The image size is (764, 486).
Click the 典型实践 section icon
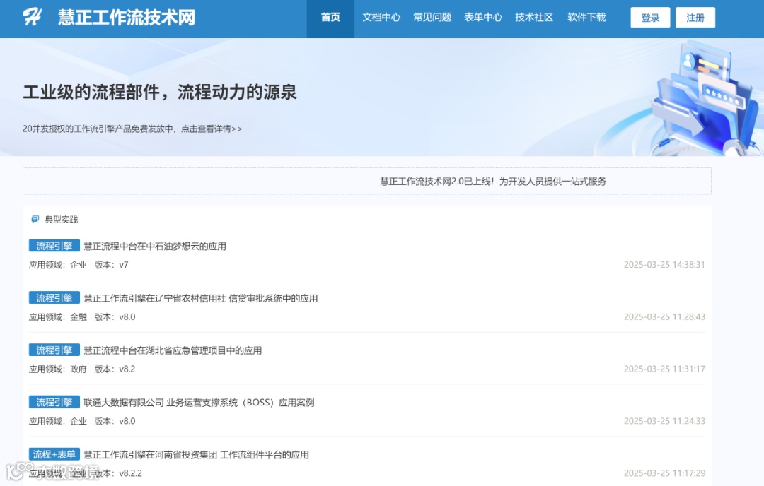[35, 220]
